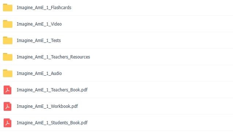
Task: Click the PDF icon beside Students_Book.pdf
Action: click(x=8, y=123)
